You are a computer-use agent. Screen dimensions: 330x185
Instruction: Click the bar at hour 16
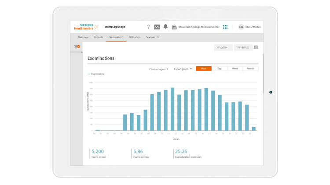206,109
